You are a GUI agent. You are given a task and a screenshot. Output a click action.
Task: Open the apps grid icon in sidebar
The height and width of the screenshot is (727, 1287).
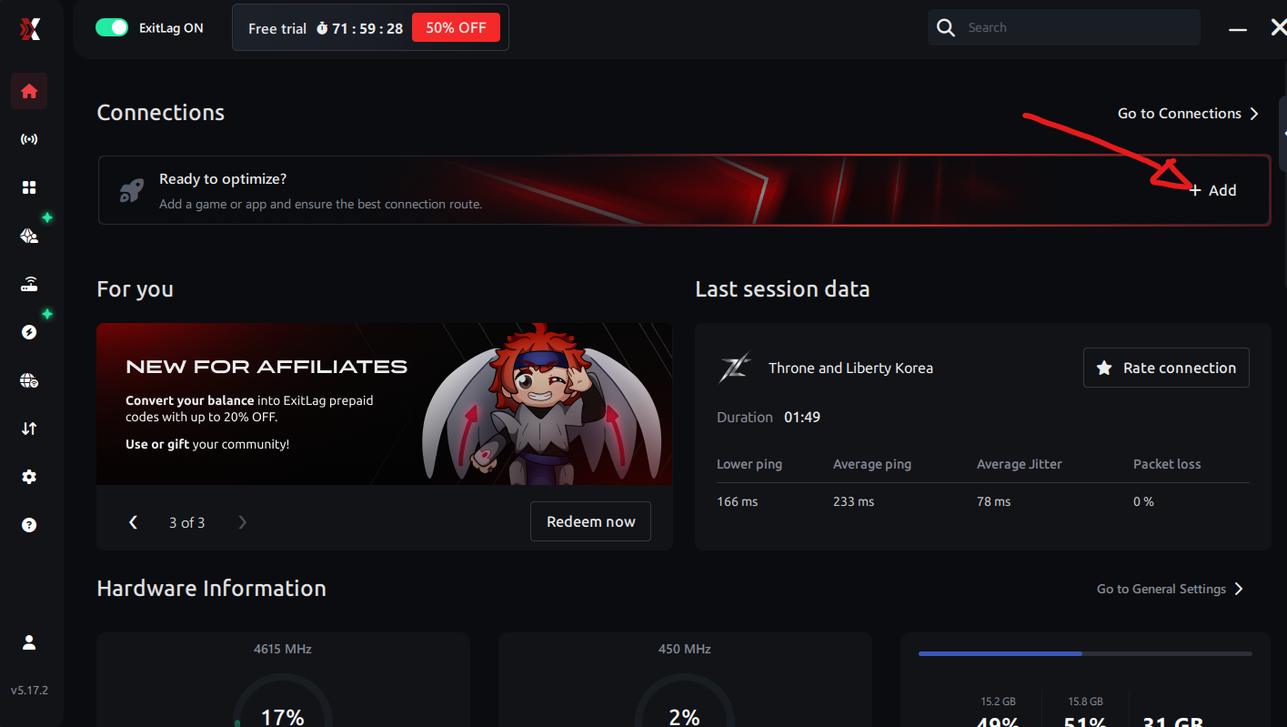click(29, 187)
